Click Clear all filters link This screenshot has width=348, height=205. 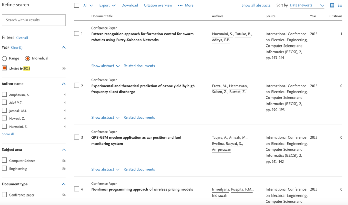(22, 38)
